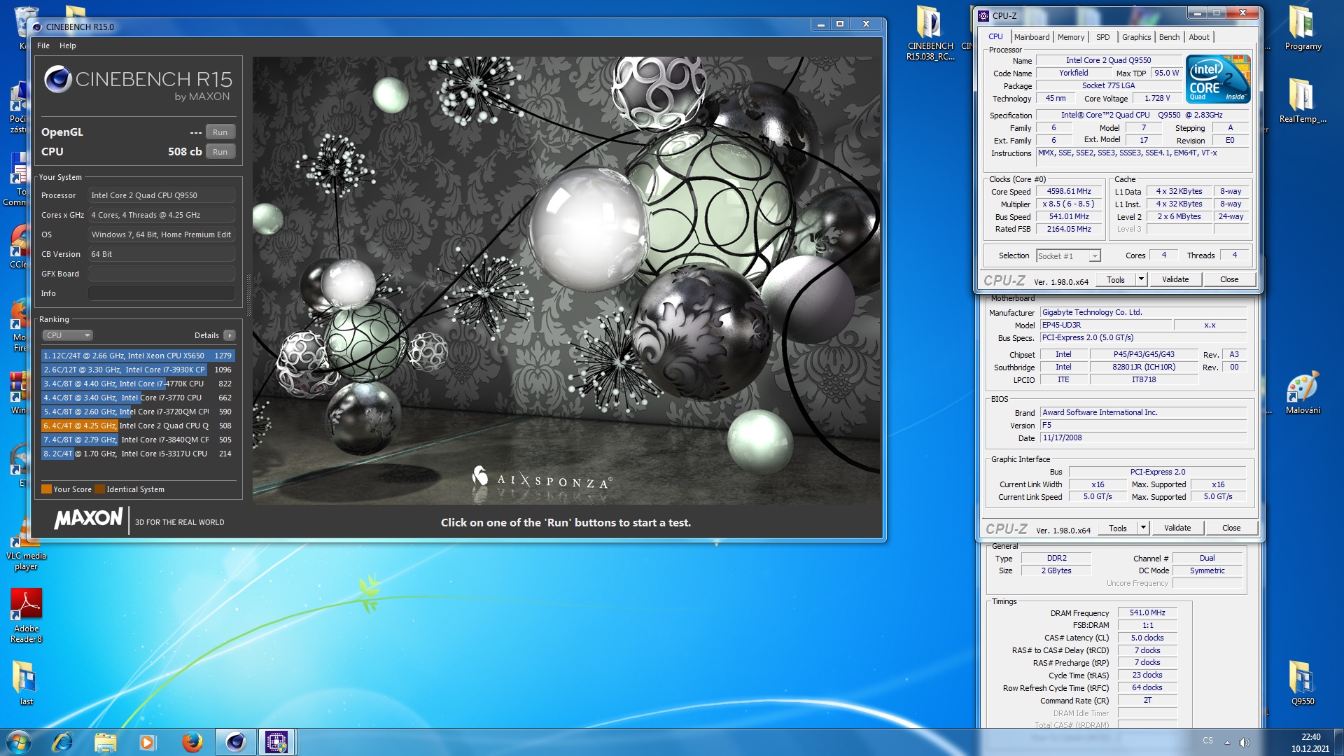
Task: Switch to the Bench tab in CPU-Z
Action: tap(1169, 37)
